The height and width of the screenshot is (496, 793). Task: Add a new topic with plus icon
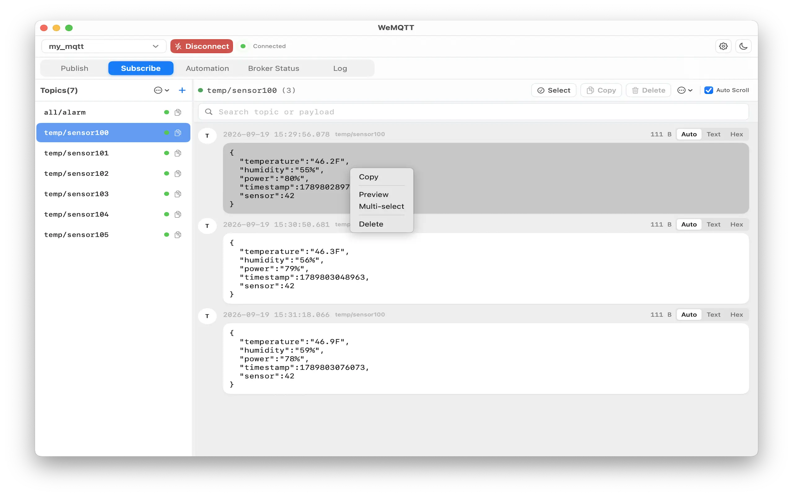[182, 90]
